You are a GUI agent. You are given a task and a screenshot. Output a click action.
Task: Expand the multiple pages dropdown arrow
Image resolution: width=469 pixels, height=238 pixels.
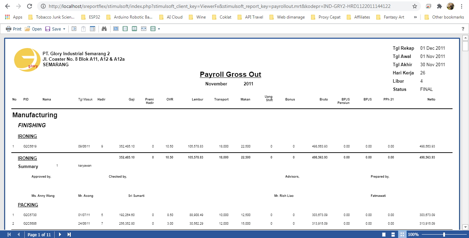[159, 29]
